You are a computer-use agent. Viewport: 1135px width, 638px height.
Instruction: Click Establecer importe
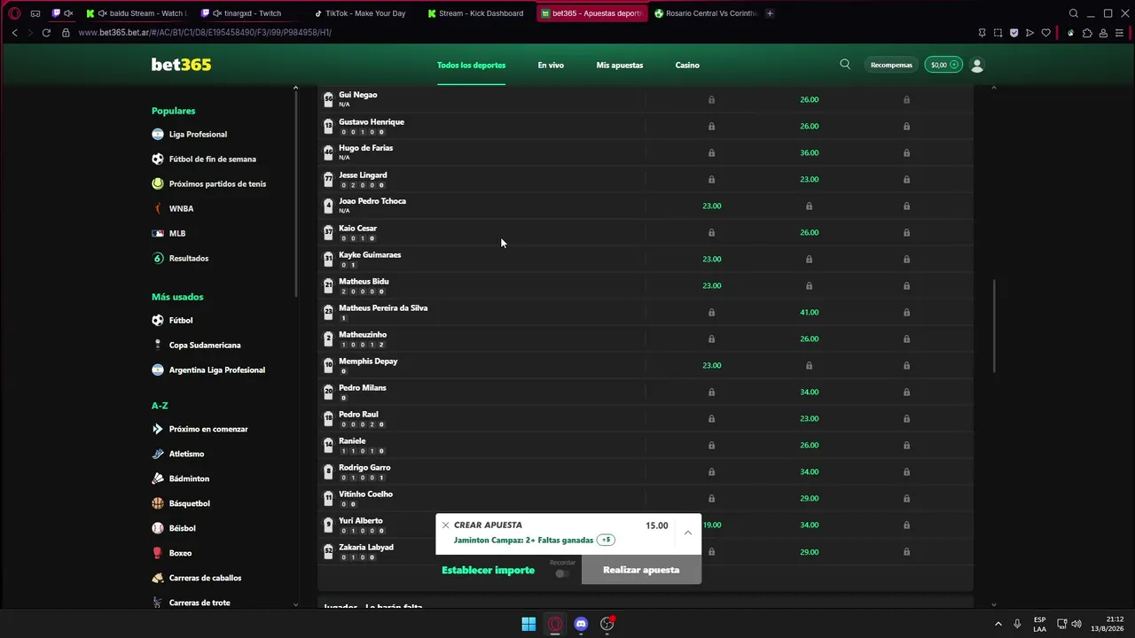coord(488,570)
